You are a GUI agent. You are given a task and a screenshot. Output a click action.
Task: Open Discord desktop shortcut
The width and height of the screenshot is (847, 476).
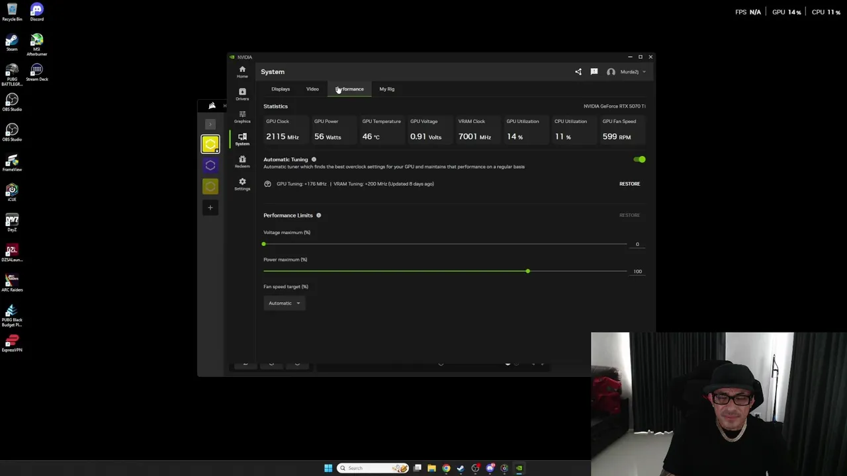36,12
